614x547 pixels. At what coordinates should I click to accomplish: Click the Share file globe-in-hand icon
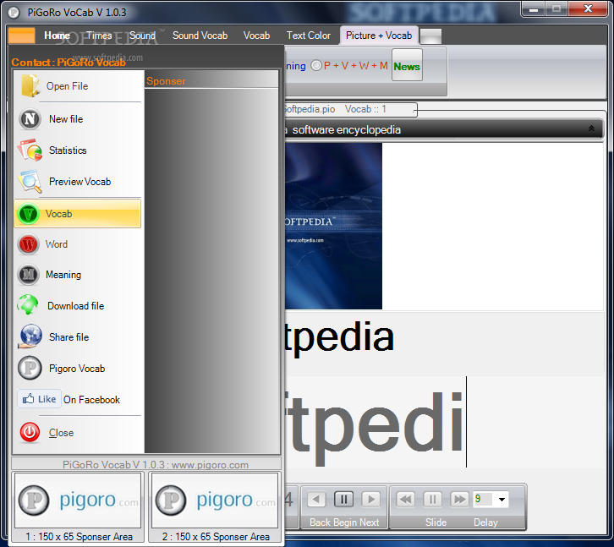click(30, 336)
